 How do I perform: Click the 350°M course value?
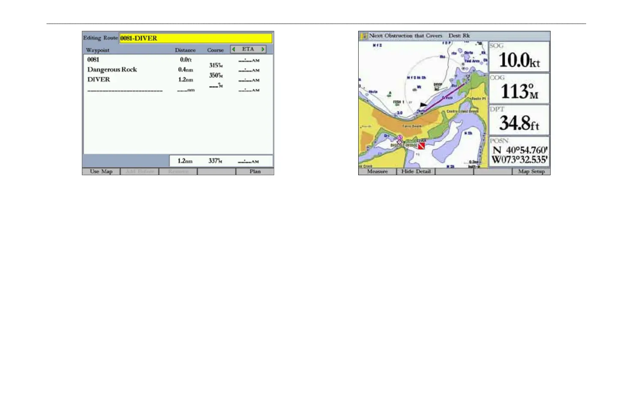coord(216,75)
